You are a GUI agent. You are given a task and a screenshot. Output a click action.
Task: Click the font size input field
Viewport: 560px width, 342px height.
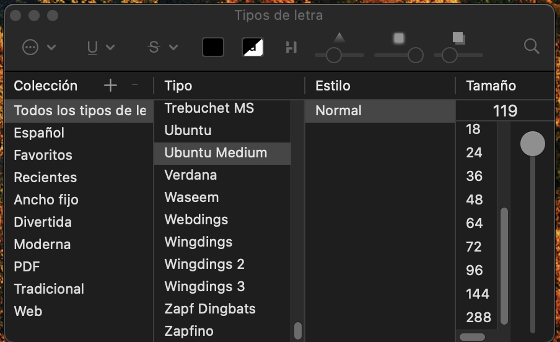coord(505,111)
